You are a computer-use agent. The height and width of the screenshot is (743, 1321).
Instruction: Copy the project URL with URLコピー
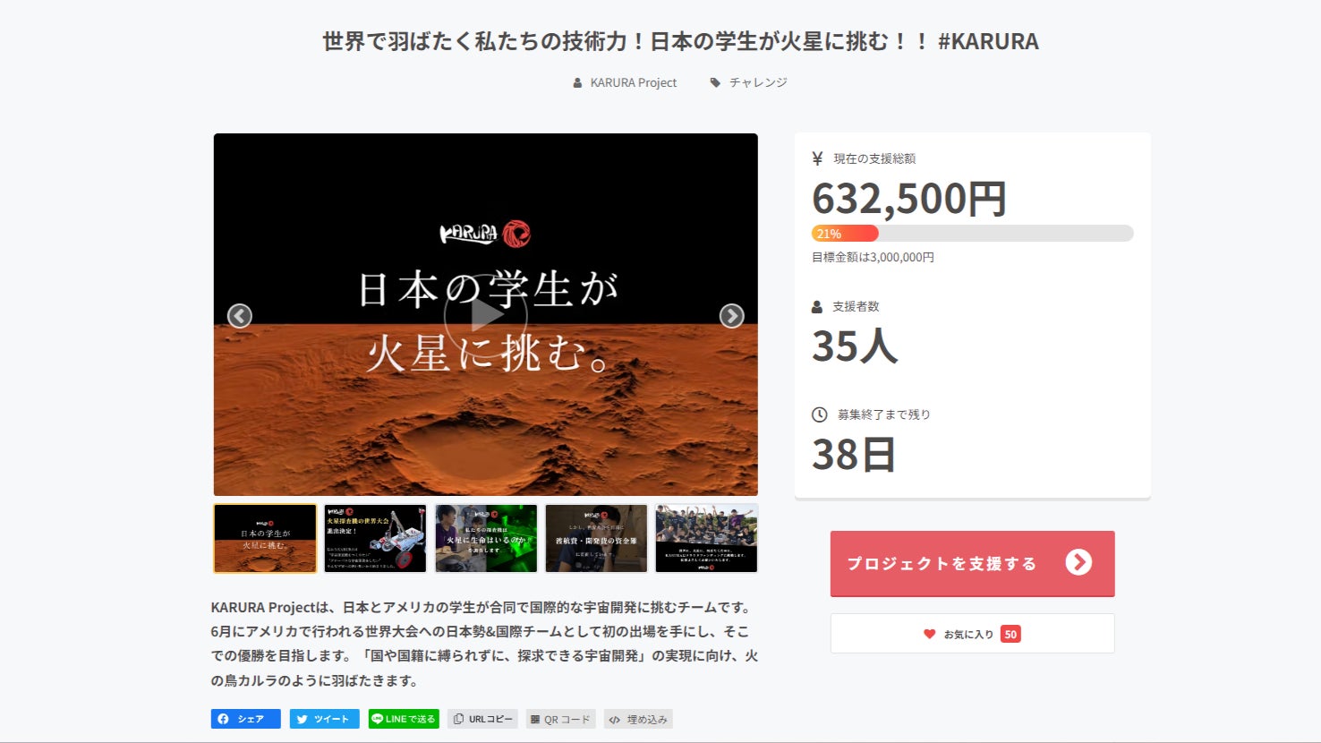click(482, 719)
